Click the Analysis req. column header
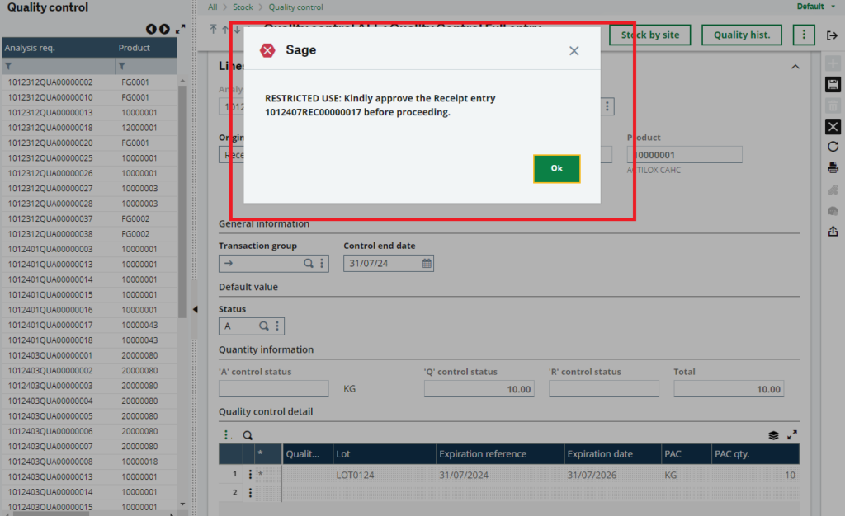 tap(59, 48)
